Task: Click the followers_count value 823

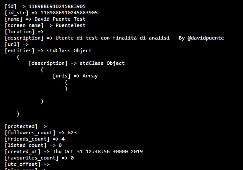Action: point(72,133)
